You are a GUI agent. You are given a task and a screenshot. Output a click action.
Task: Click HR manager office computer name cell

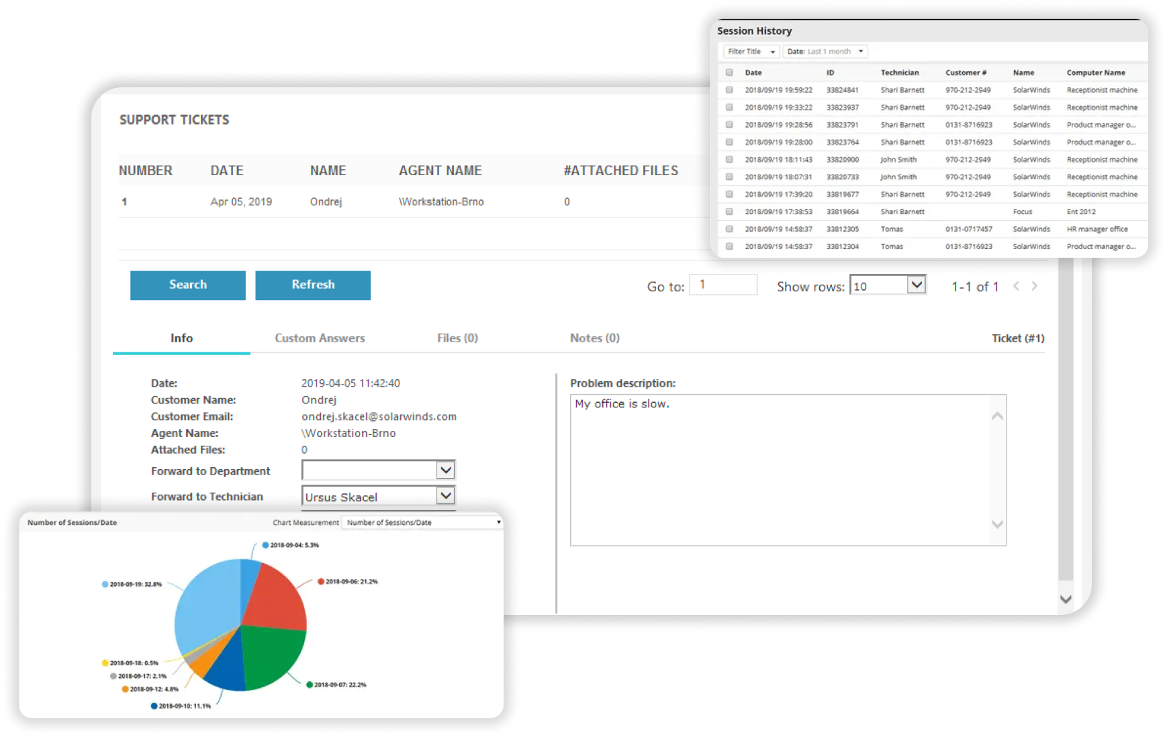pos(1097,229)
